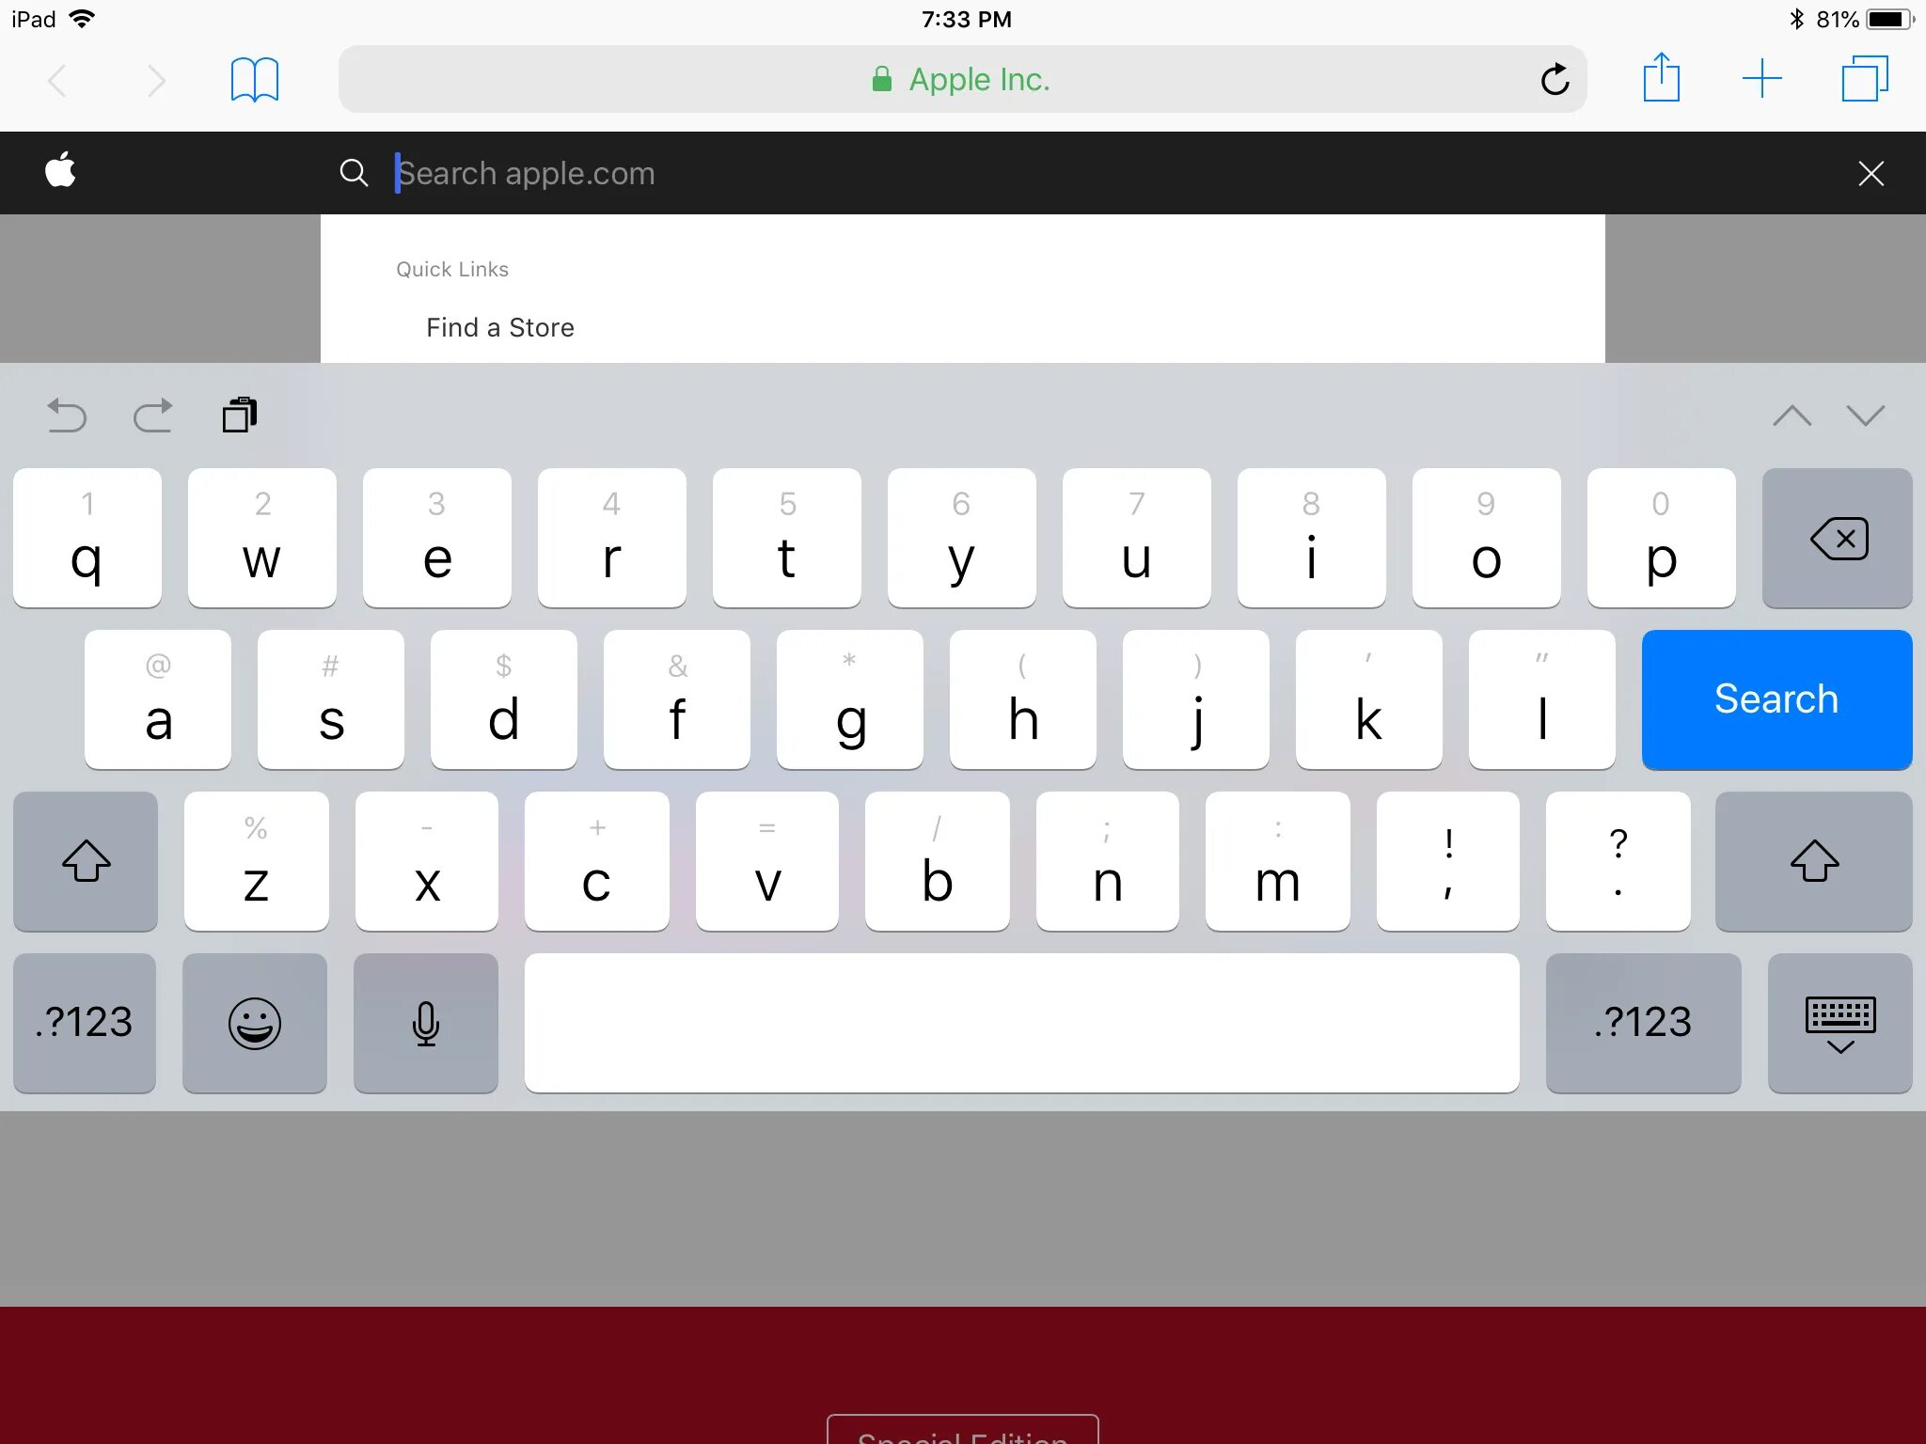This screenshot has height=1444, width=1926.
Task: Tap the navigate up arrow
Action: coord(1791,416)
